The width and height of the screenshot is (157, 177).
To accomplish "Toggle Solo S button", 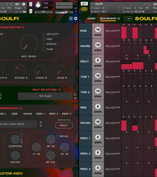I will pyautogui.click(x=31, y=4).
